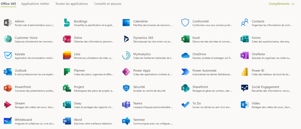Click the Calendrier blue grid icon
The height and width of the screenshot is (129, 301).
click(126, 23)
